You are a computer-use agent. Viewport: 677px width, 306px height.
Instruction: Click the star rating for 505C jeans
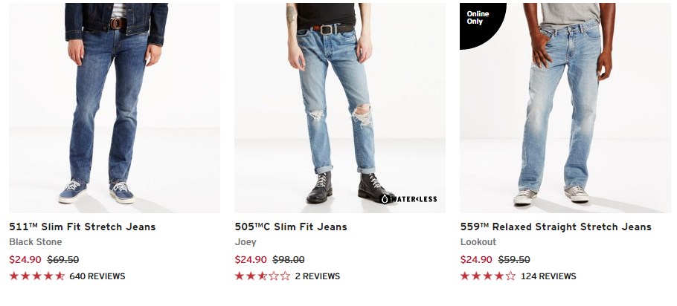pos(263,276)
